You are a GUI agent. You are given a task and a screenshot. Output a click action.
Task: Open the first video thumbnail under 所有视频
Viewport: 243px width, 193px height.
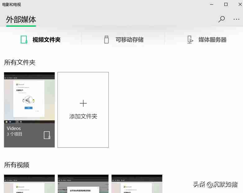point(29,184)
